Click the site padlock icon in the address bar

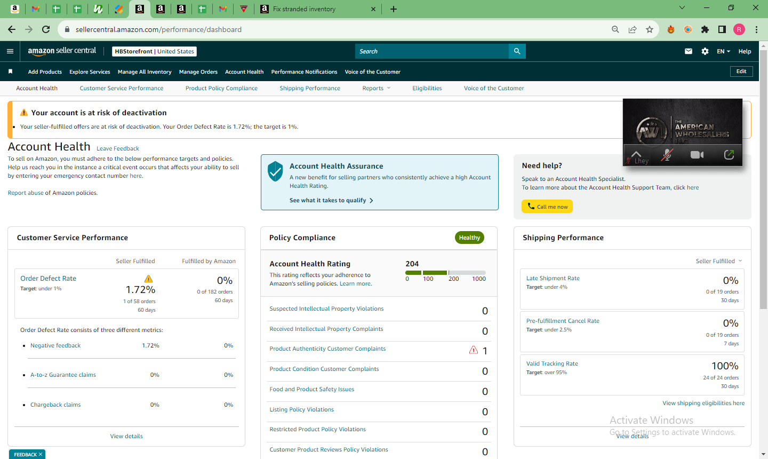pyautogui.click(x=67, y=29)
